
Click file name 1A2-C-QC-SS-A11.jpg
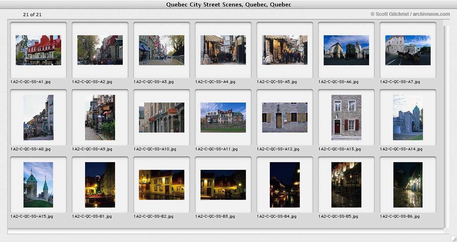click(x=217, y=149)
